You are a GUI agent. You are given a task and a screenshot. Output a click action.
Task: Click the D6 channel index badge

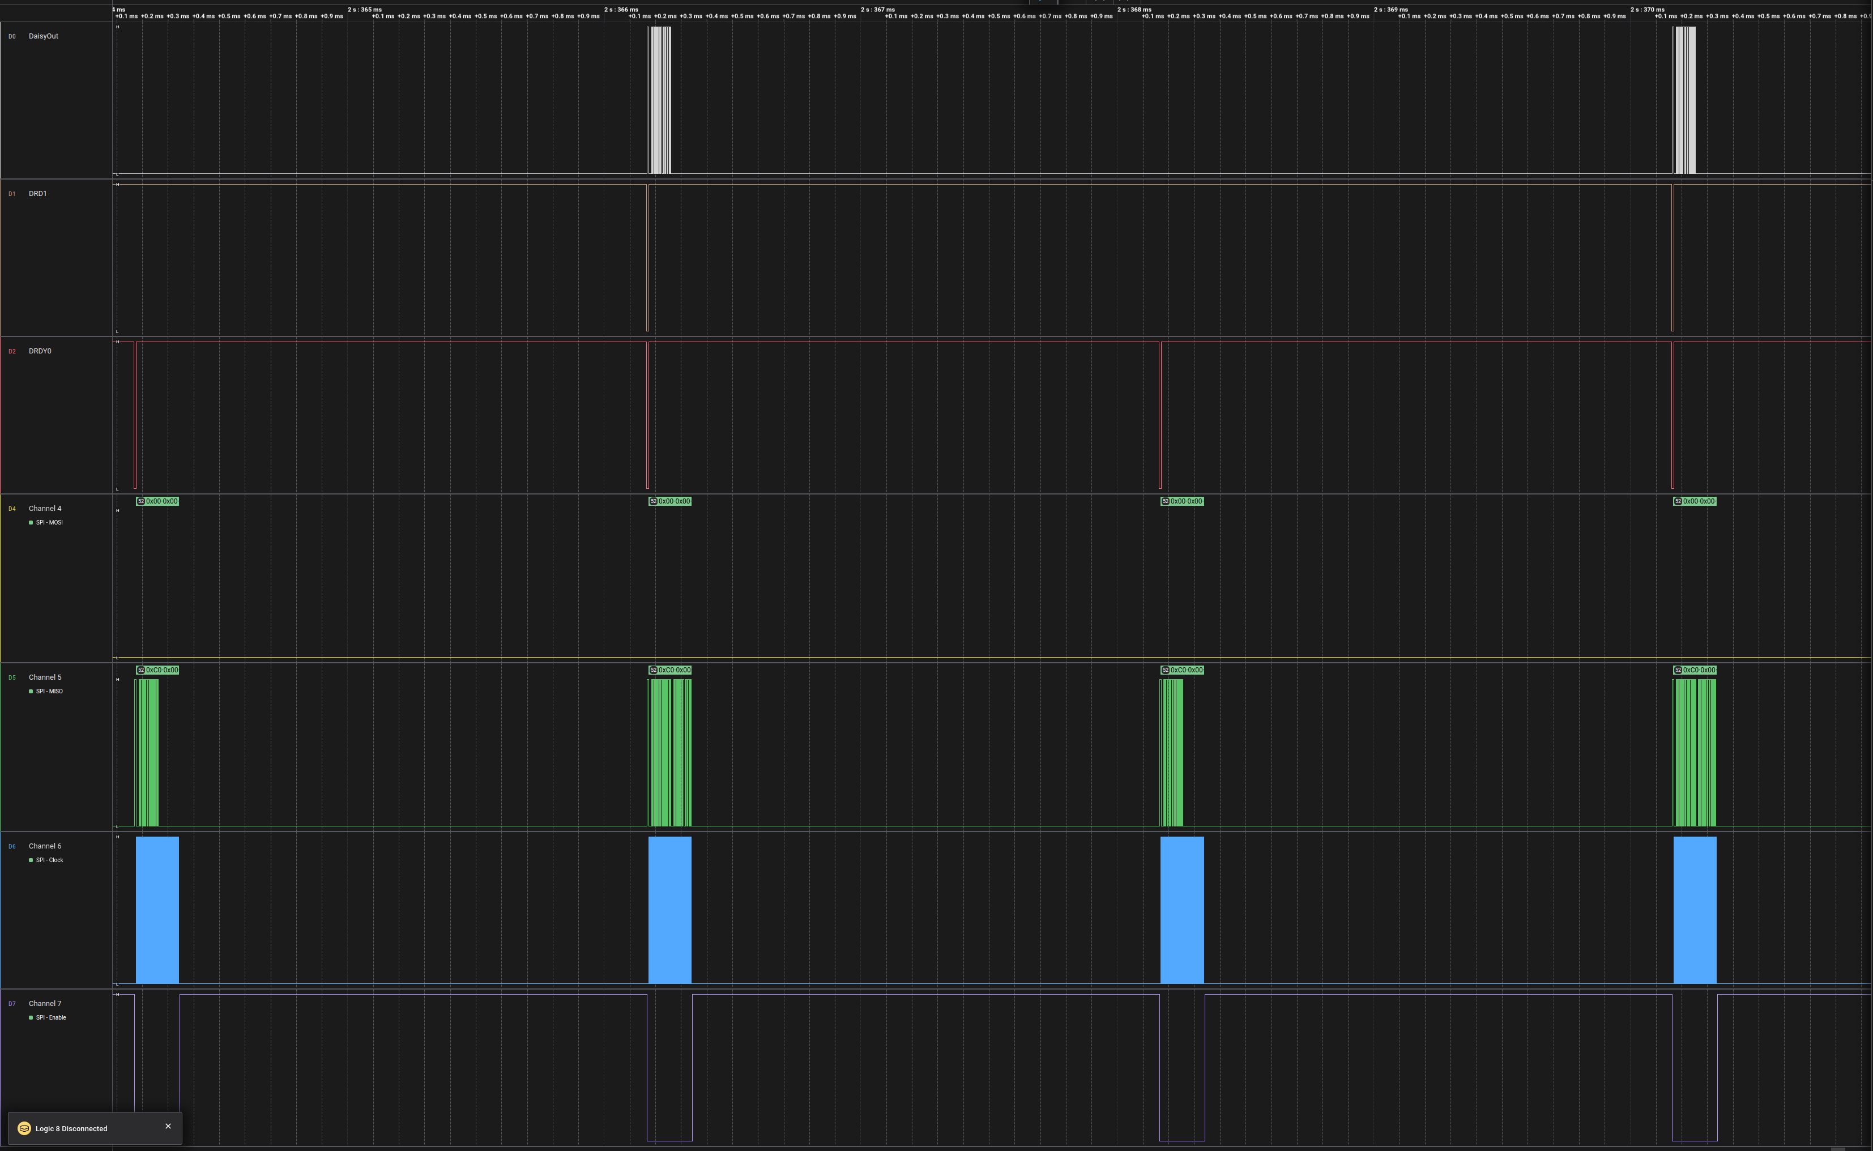click(x=11, y=846)
